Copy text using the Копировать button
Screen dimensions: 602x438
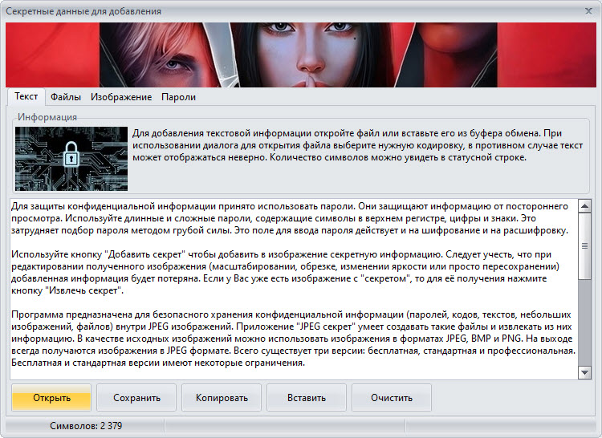pyautogui.click(x=221, y=398)
